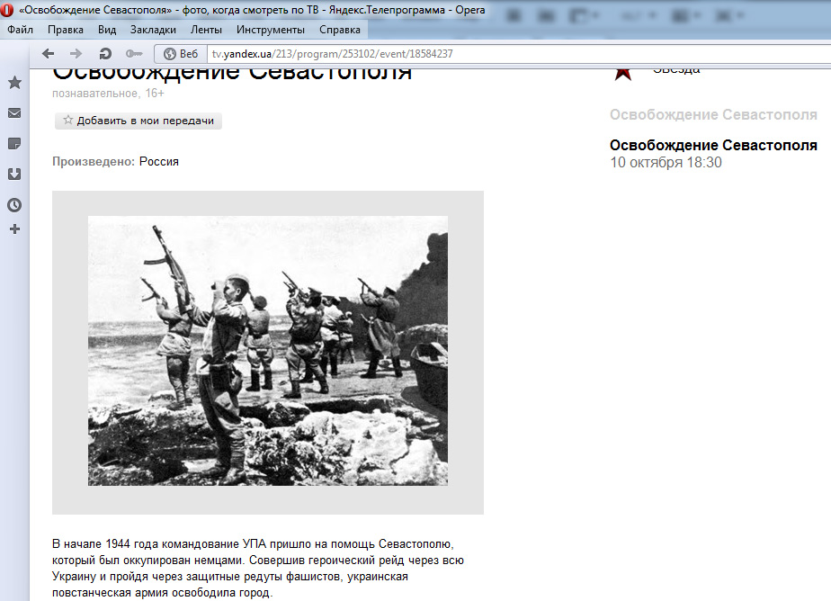
Task: Click grey Освобождение Севастополя link
Action: 713,114
